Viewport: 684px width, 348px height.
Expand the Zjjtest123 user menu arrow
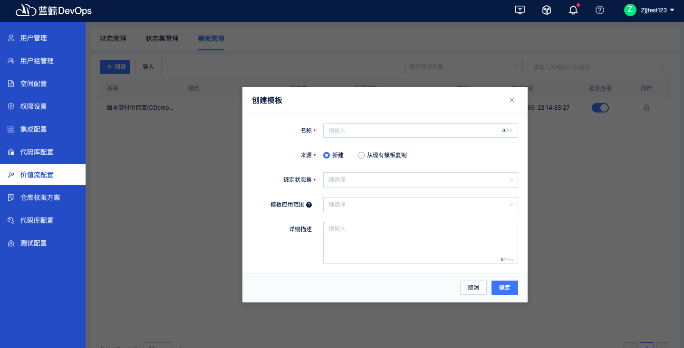672,10
